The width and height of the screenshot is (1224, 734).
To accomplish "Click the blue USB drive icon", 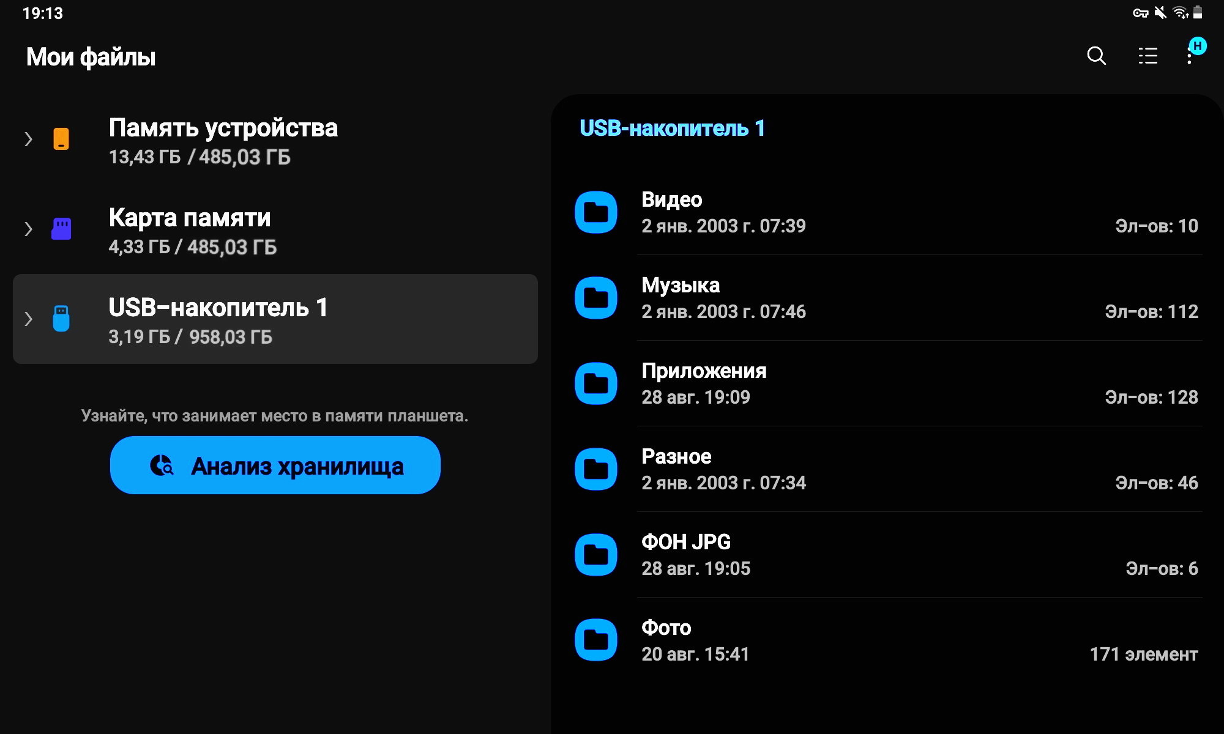I will [61, 318].
